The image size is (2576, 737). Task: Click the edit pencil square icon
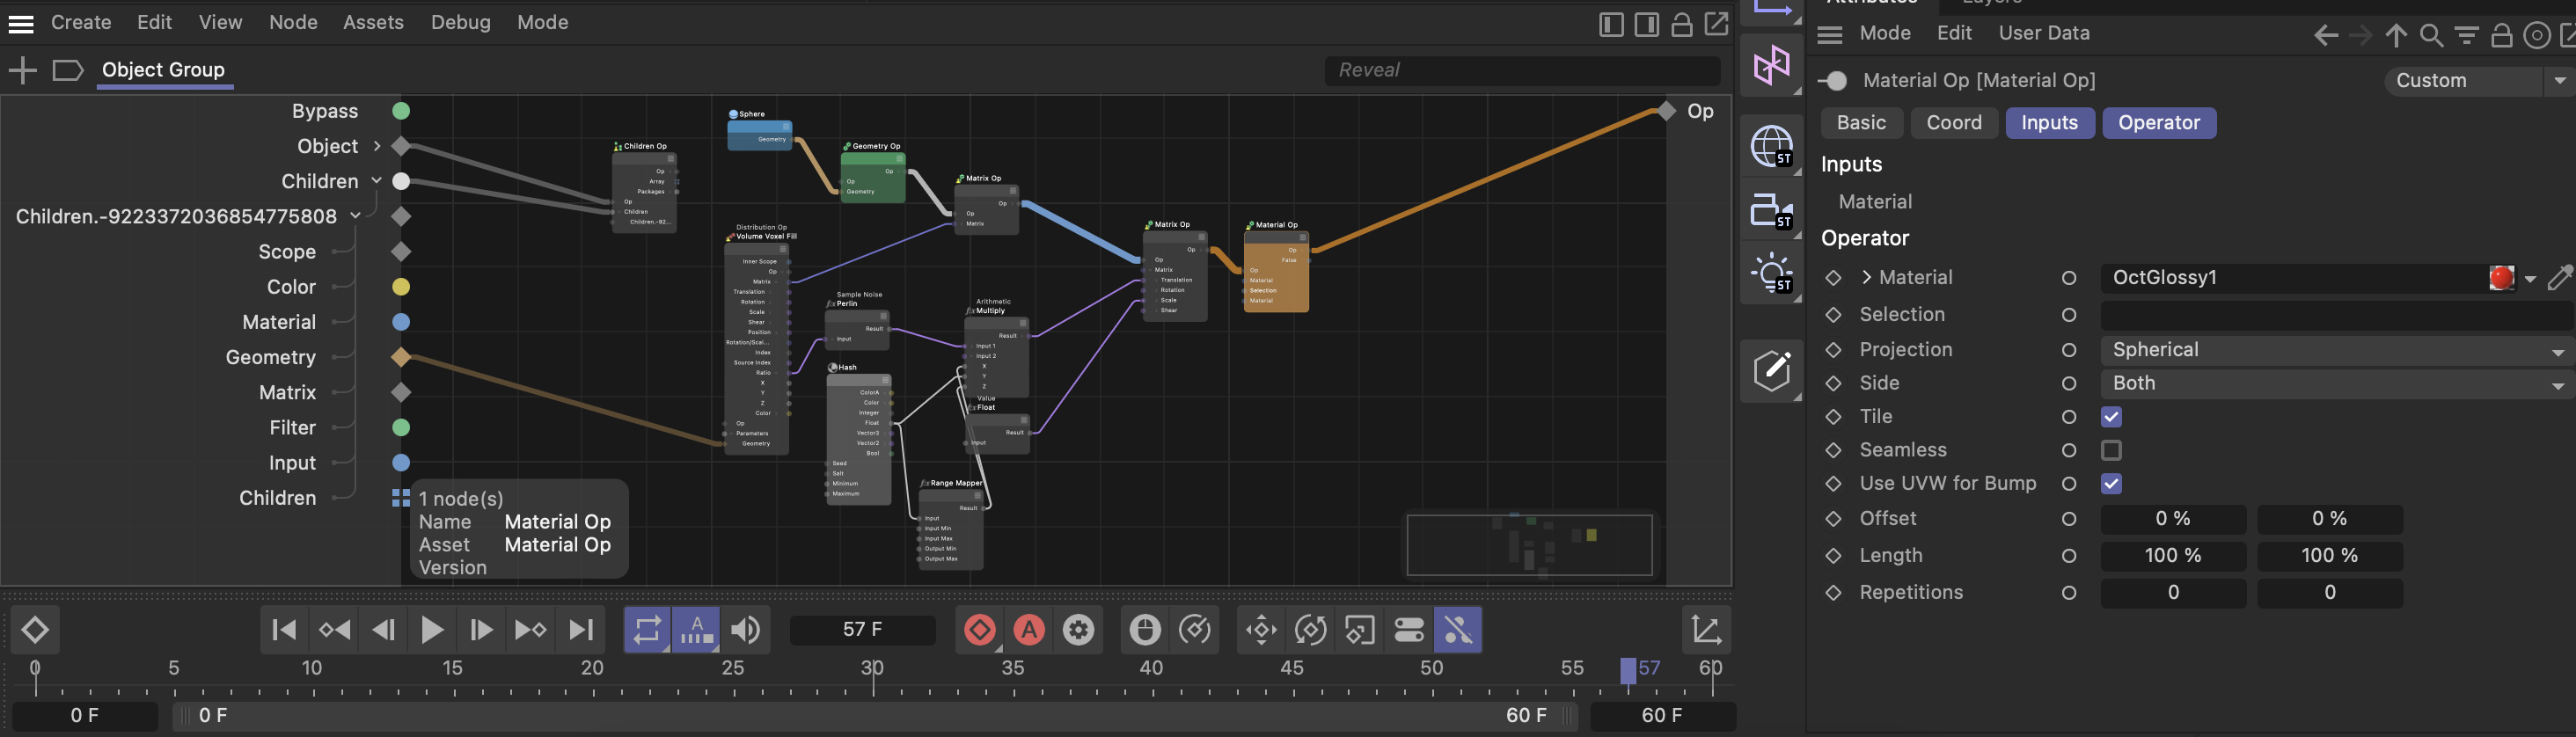(1771, 371)
